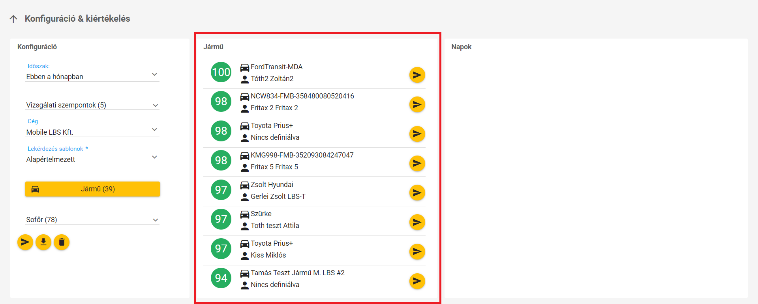Click send arrow for Szürke vehicle
This screenshot has height=304, width=758.
[417, 222]
